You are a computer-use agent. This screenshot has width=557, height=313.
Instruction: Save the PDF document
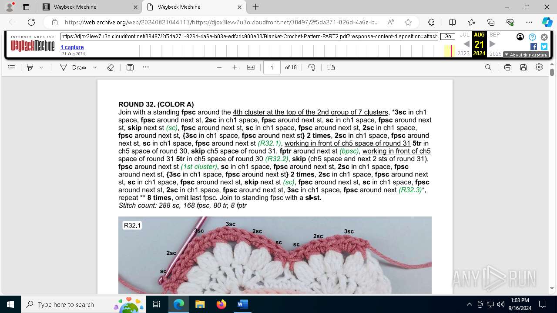coord(523,67)
